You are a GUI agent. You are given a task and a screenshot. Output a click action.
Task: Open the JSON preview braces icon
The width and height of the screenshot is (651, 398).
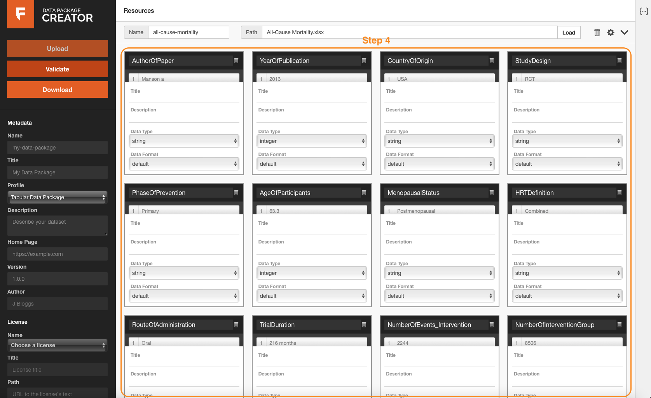(x=644, y=11)
